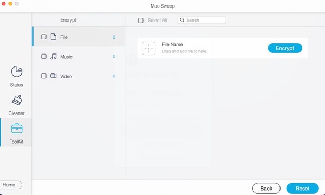Viewport: 325px width, 195px height.
Task: Select the ToolKit briefcase icon
Action: 17,129
